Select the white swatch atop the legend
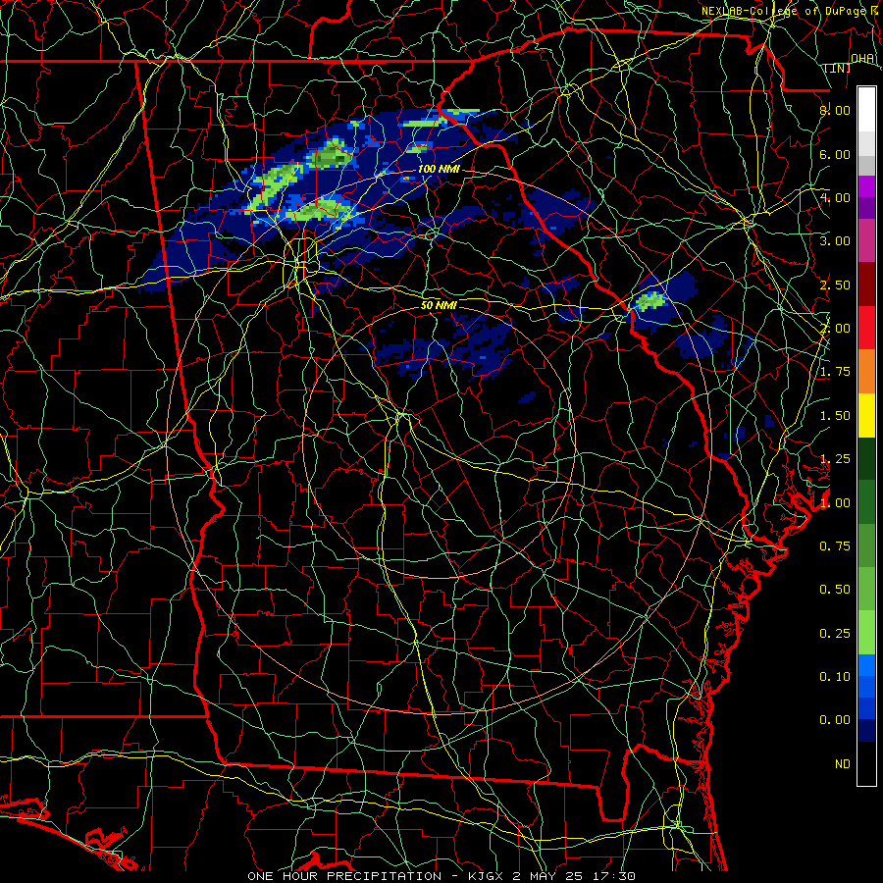Viewport: 883px width, 883px height. click(866, 110)
